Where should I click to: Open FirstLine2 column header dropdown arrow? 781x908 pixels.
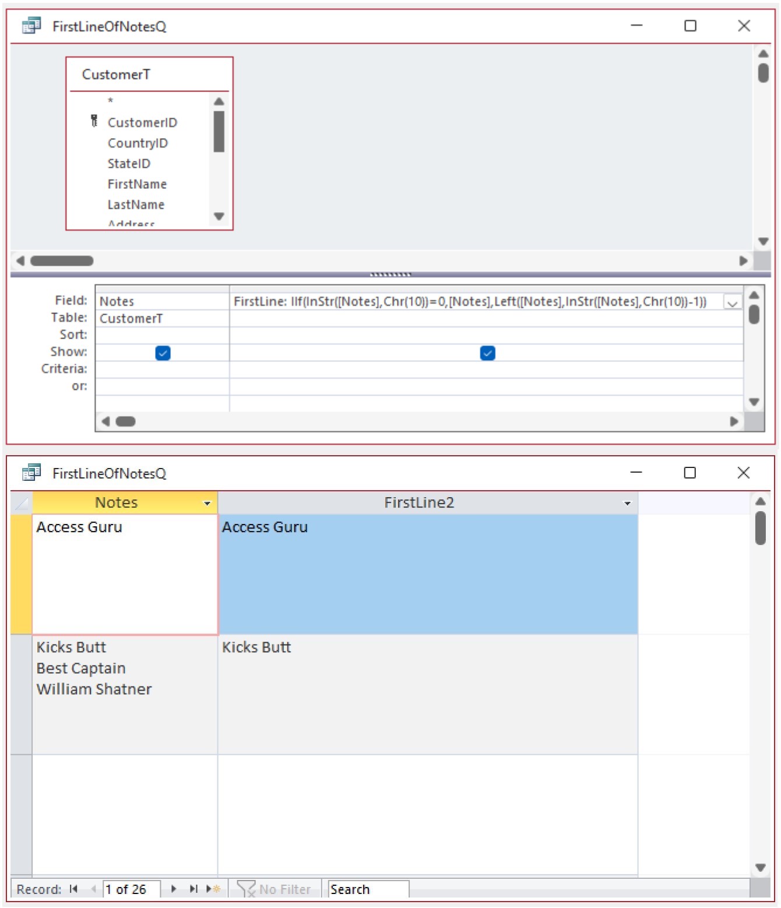[x=627, y=503]
